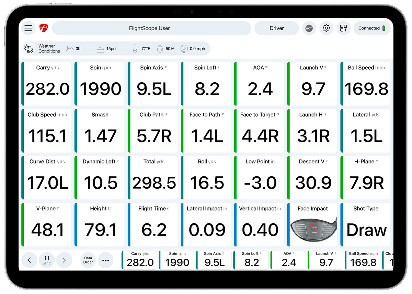This screenshot has height=294, width=412.
Task: Tap the pressure 15psi icon
Action: [101, 48]
